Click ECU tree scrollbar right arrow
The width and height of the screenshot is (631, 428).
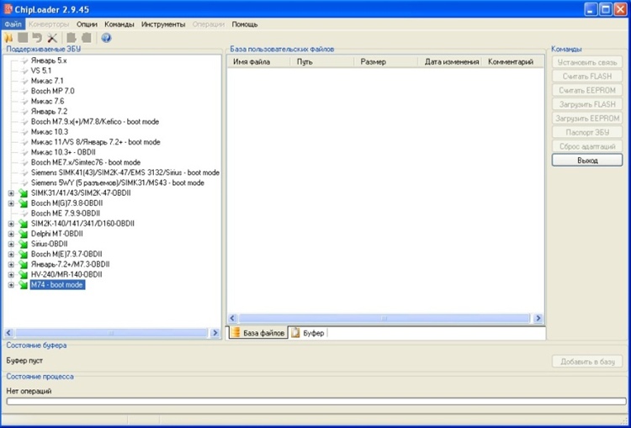[x=215, y=333]
